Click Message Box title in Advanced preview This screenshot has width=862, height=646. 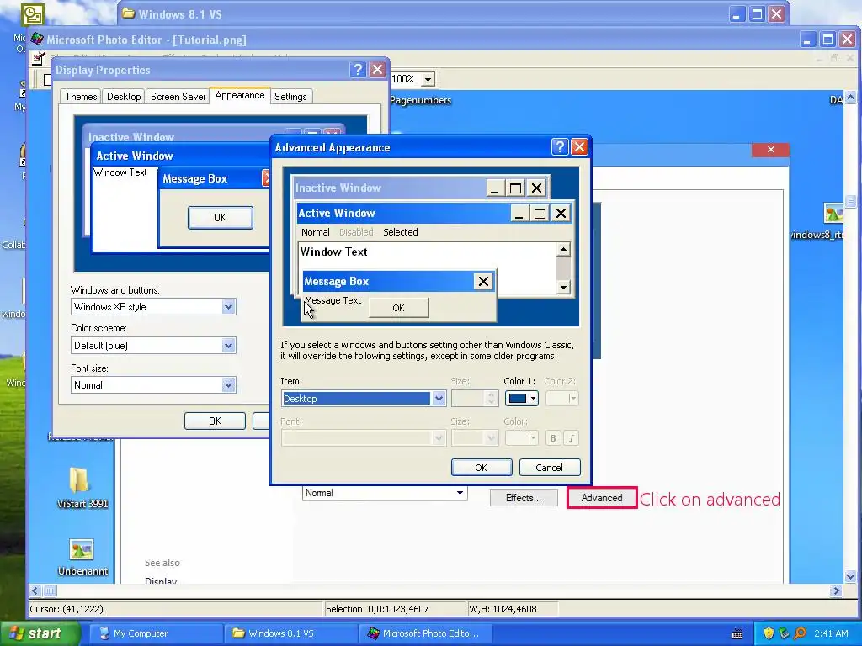(336, 281)
